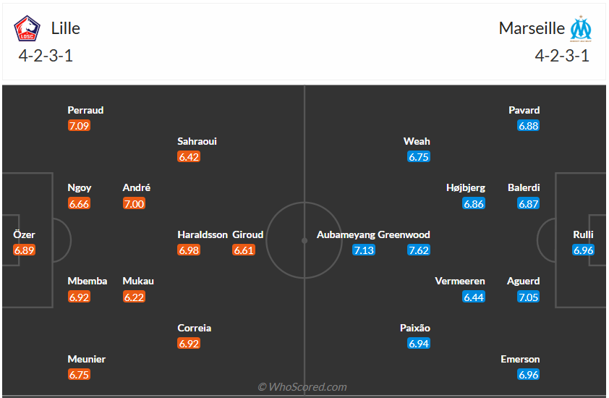Click Emerson's player name
Viewport: 609px width, 398px height.
click(520, 359)
